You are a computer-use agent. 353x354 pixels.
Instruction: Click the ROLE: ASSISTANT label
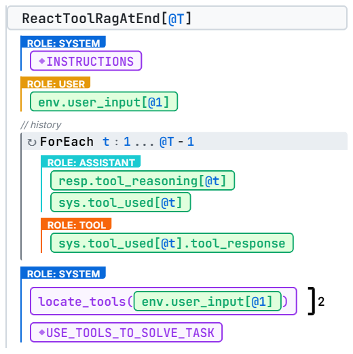(x=91, y=161)
